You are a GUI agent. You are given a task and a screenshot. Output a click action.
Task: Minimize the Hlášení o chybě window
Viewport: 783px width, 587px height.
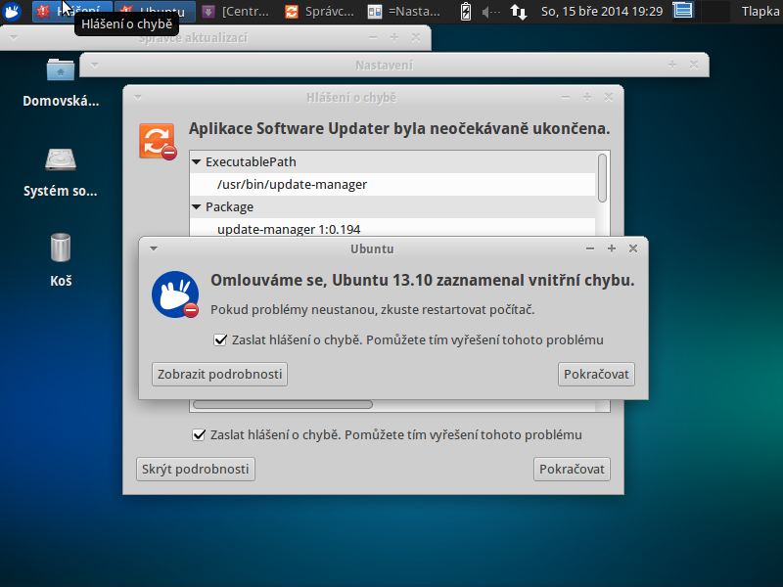tap(566, 97)
